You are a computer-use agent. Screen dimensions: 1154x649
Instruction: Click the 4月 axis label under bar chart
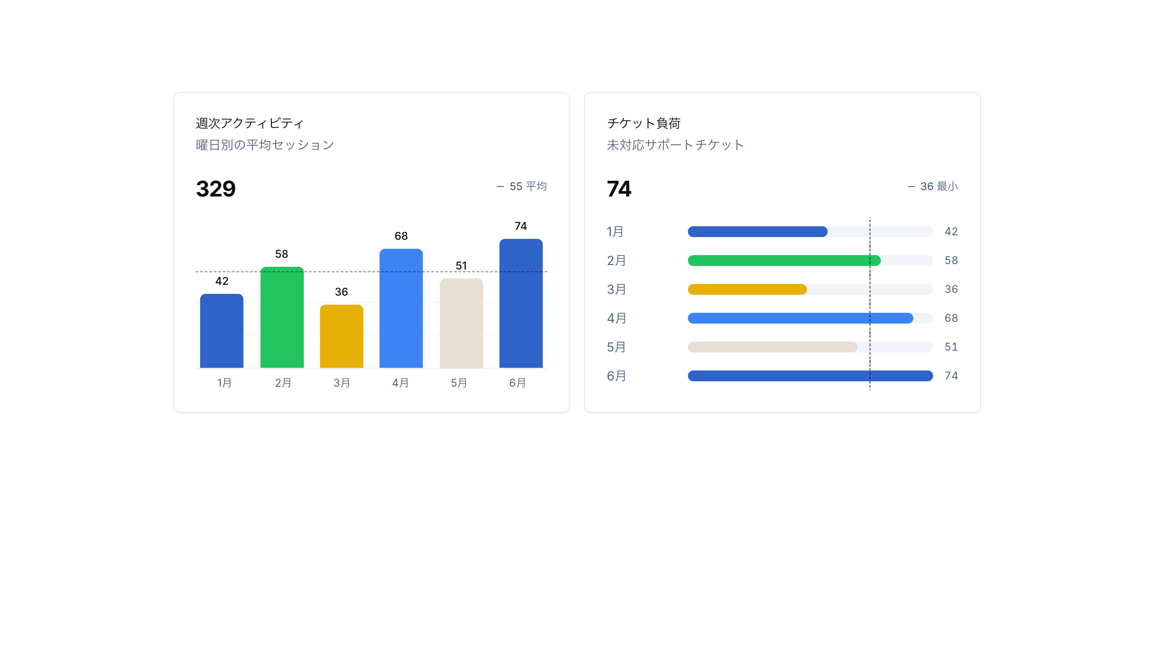point(400,383)
